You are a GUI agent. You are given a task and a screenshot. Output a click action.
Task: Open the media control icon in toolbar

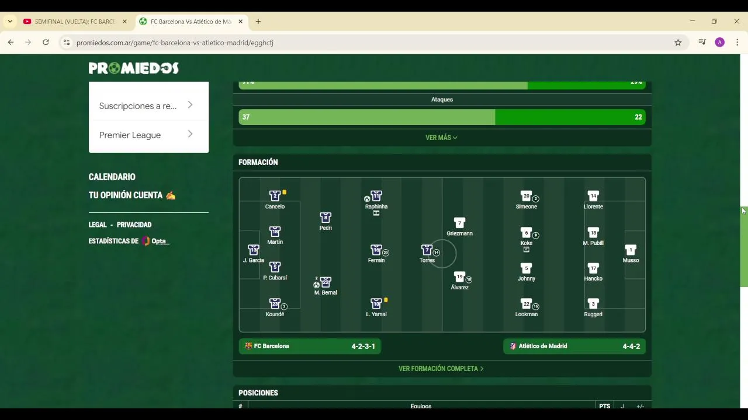pyautogui.click(x=702, y=43)
